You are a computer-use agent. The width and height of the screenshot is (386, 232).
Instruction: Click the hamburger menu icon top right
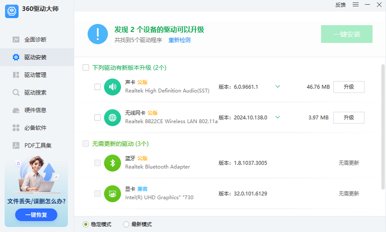pos(355,5)
